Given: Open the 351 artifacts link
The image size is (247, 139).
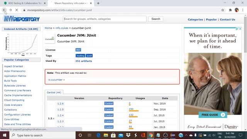Looking at the screenshot, I should click(x=83, y=61).
